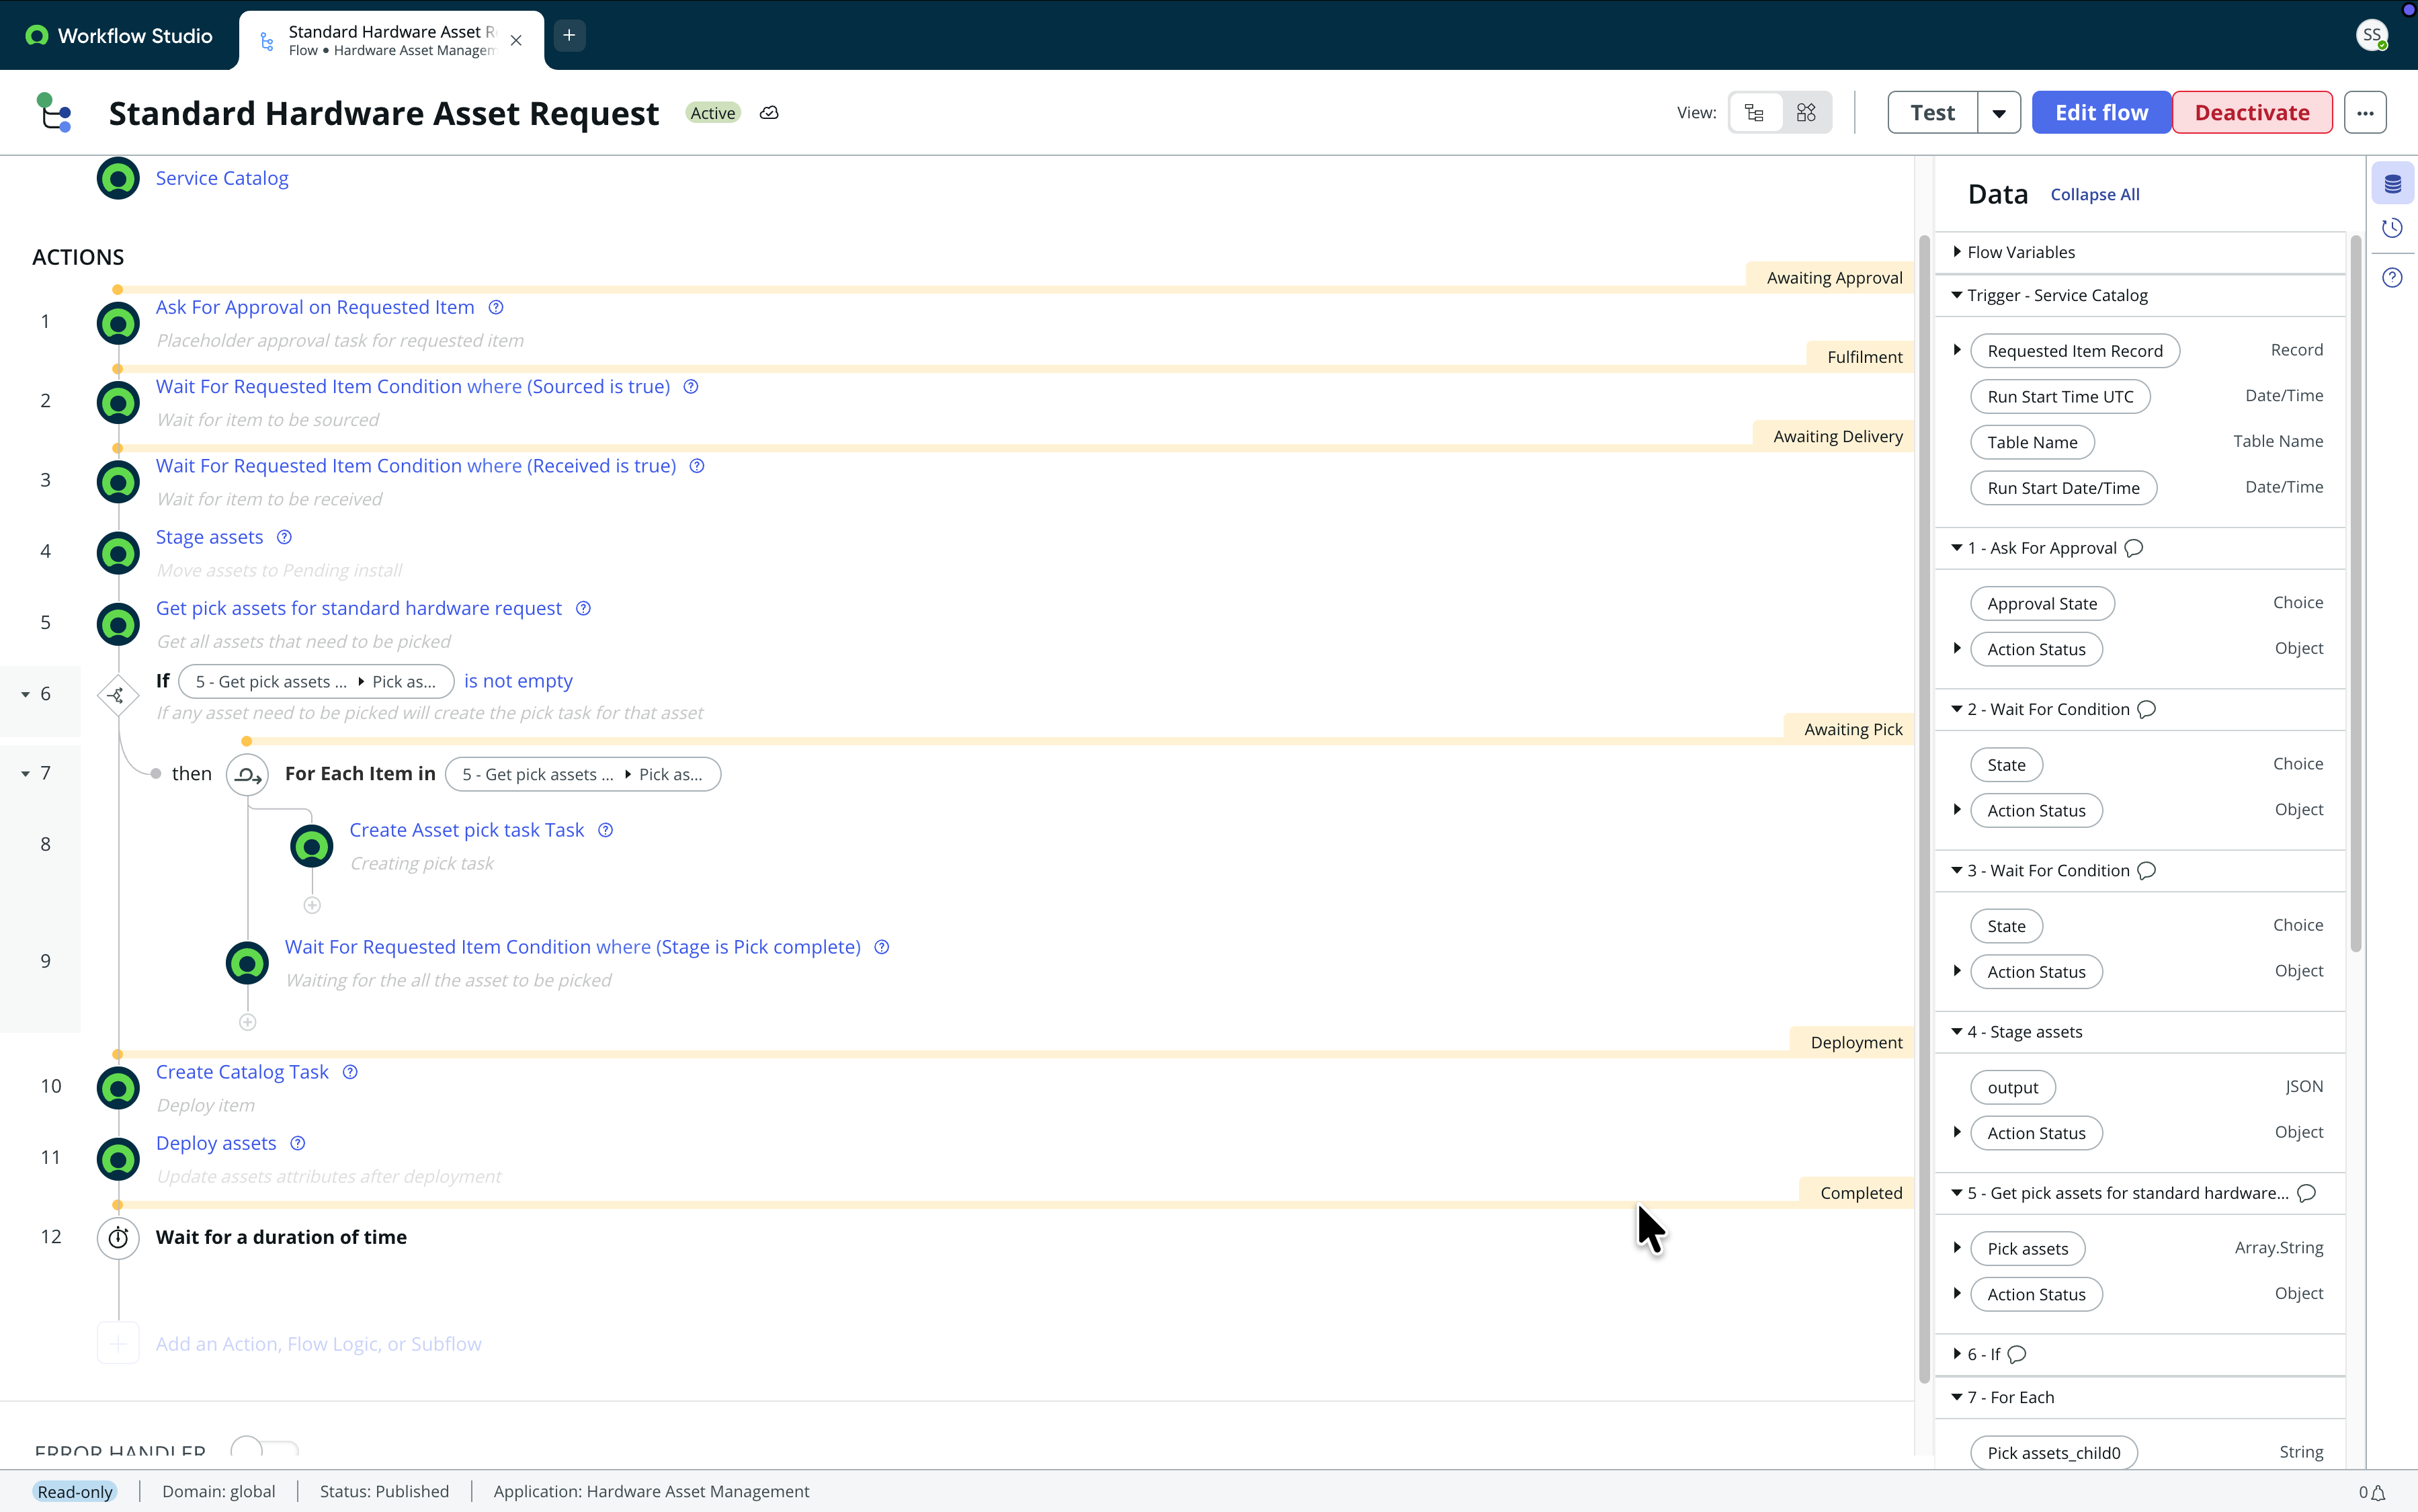Click the Read-only status badge

[x=75, y=1491]
